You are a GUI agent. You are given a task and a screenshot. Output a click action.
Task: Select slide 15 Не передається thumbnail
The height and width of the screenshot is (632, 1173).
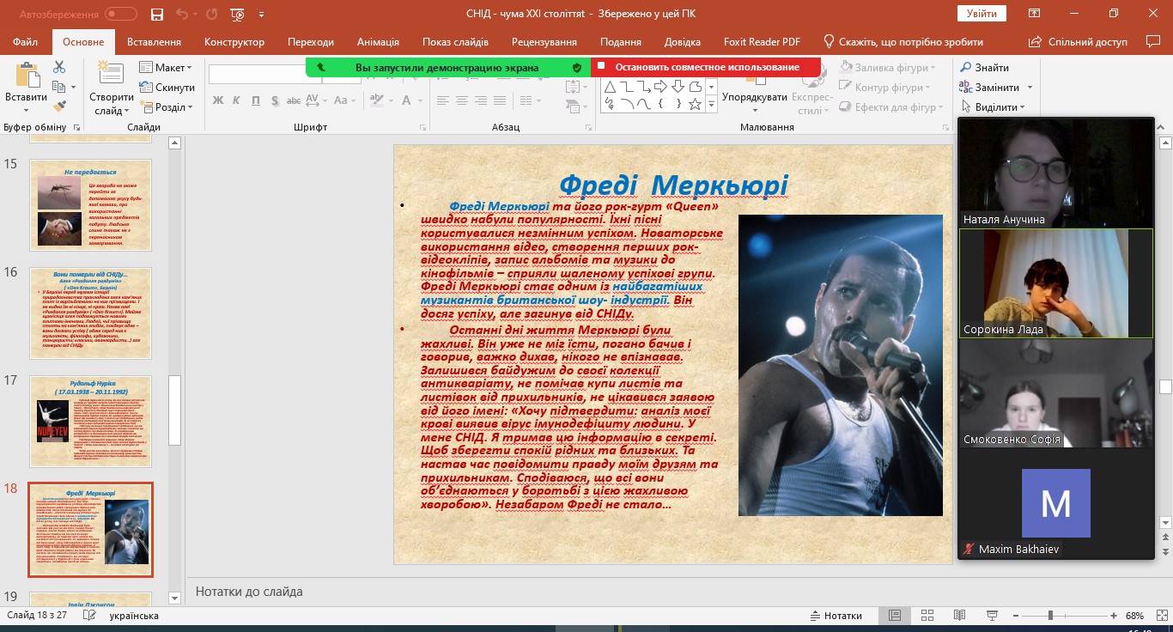coord(90,205)
